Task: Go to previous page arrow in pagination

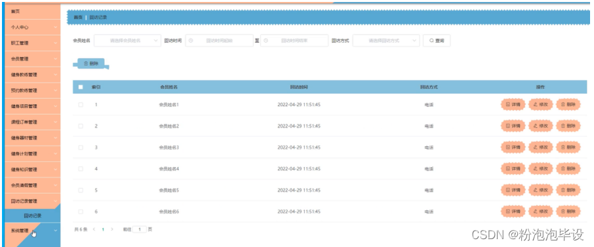Action: click(x=94, y=229)
